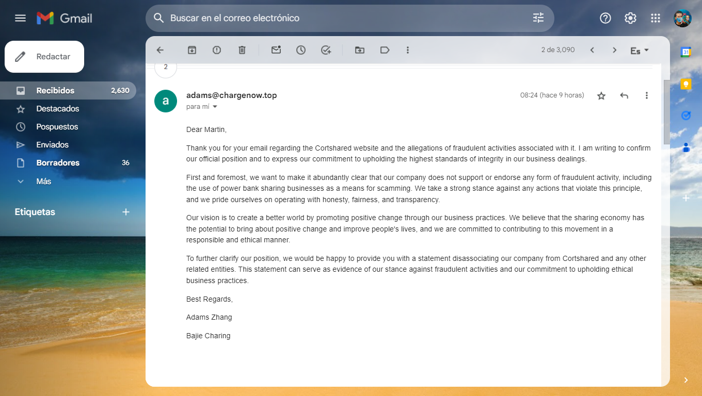
Task: Go to the Borradores folder
Action: pos(58,162)
